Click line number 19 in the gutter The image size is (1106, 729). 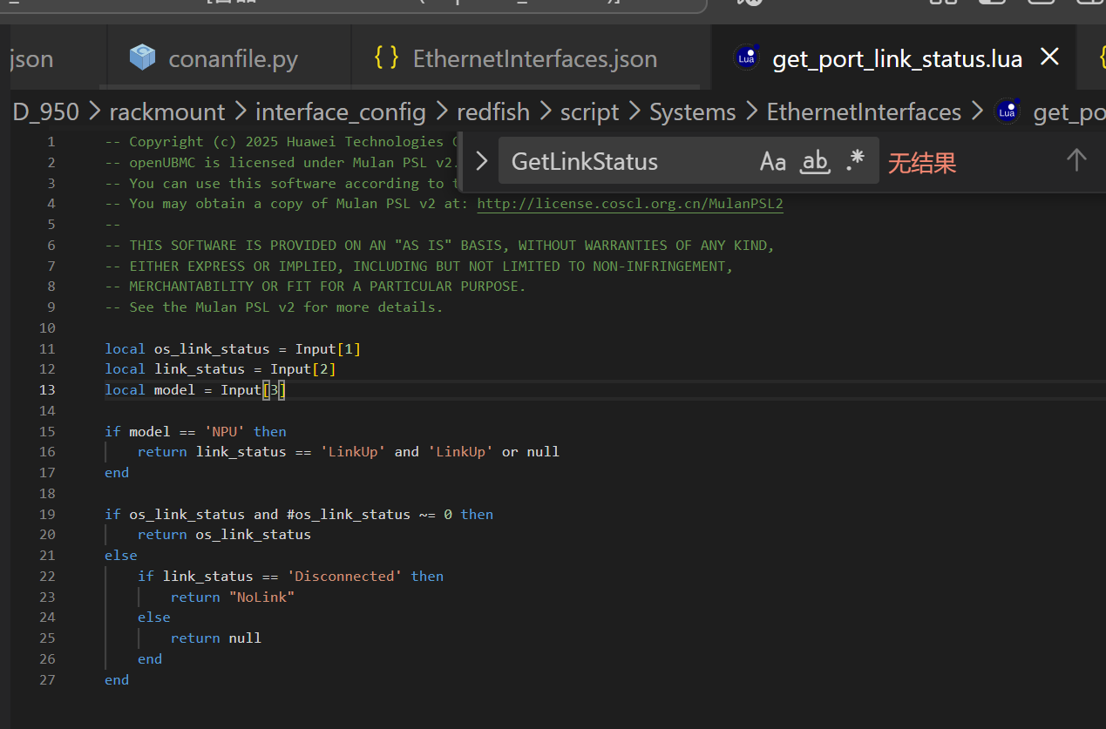click(47, 515)
